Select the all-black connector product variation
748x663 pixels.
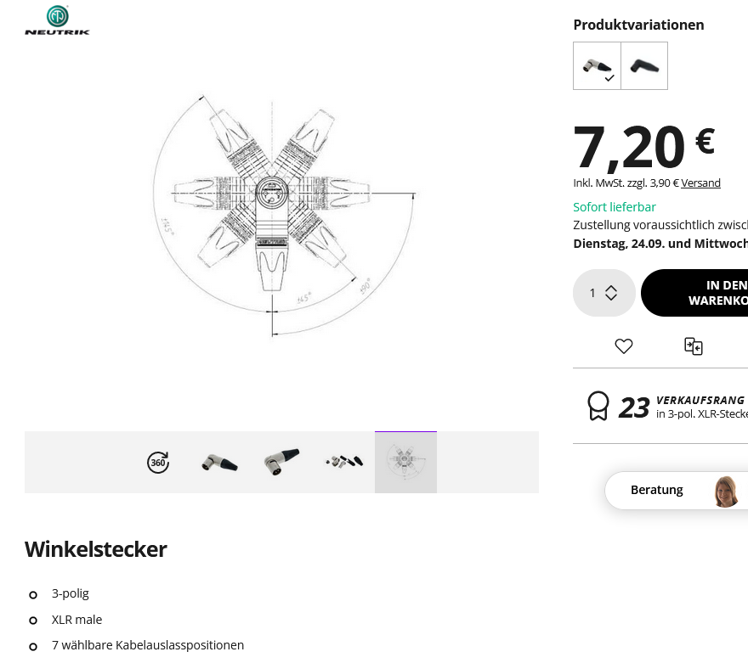[x=644, y=65]
